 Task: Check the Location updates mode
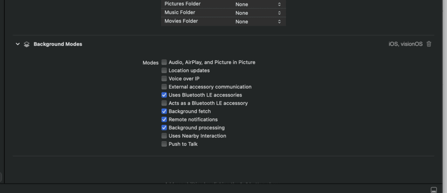[x=164, y=71]
